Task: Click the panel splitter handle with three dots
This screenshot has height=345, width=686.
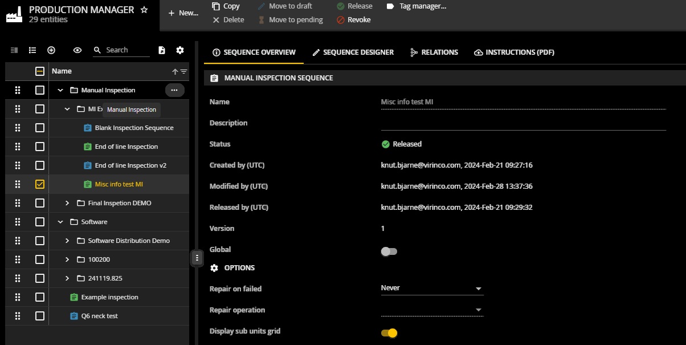Action: (x=197, y=258)
